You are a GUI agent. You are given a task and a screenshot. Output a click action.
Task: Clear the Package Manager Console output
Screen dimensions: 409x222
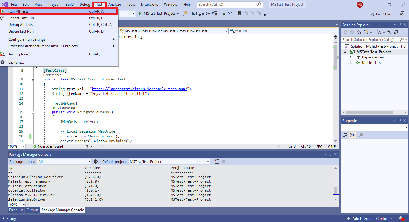click(x=216, y=162)
